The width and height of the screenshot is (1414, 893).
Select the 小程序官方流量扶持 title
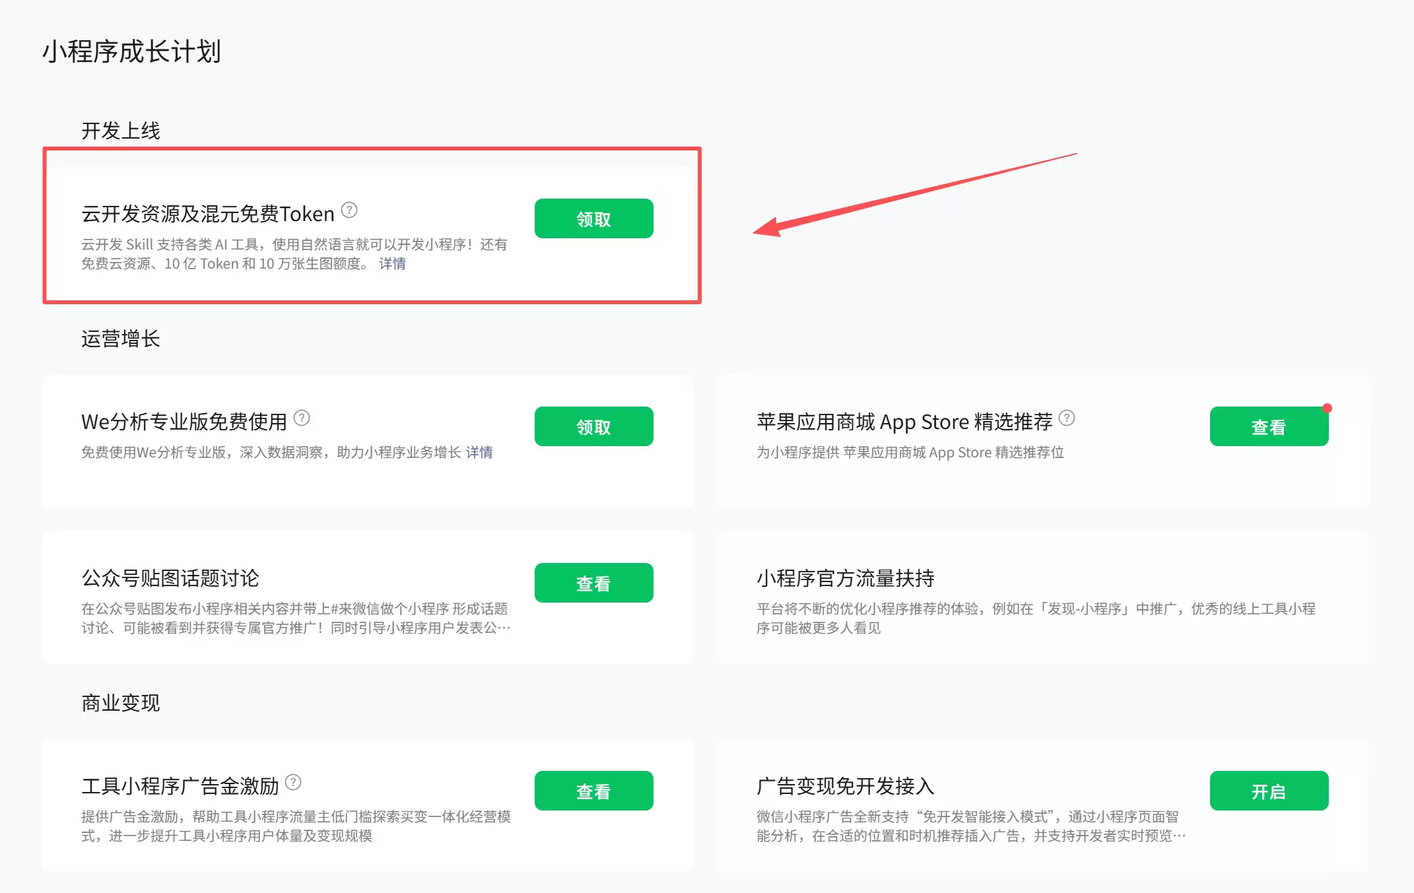click(x=846, y=578)
